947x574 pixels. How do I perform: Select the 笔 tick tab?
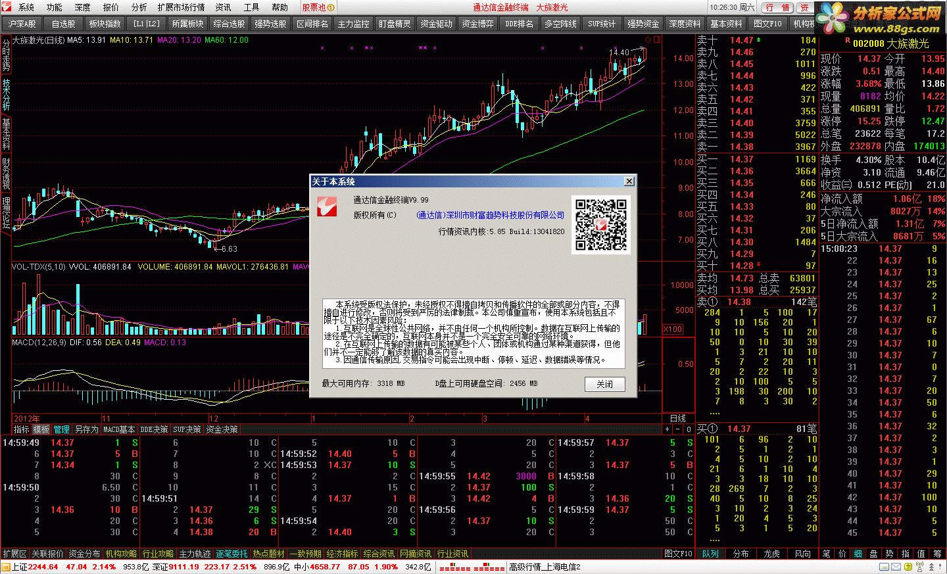click(x=827, y=554)
